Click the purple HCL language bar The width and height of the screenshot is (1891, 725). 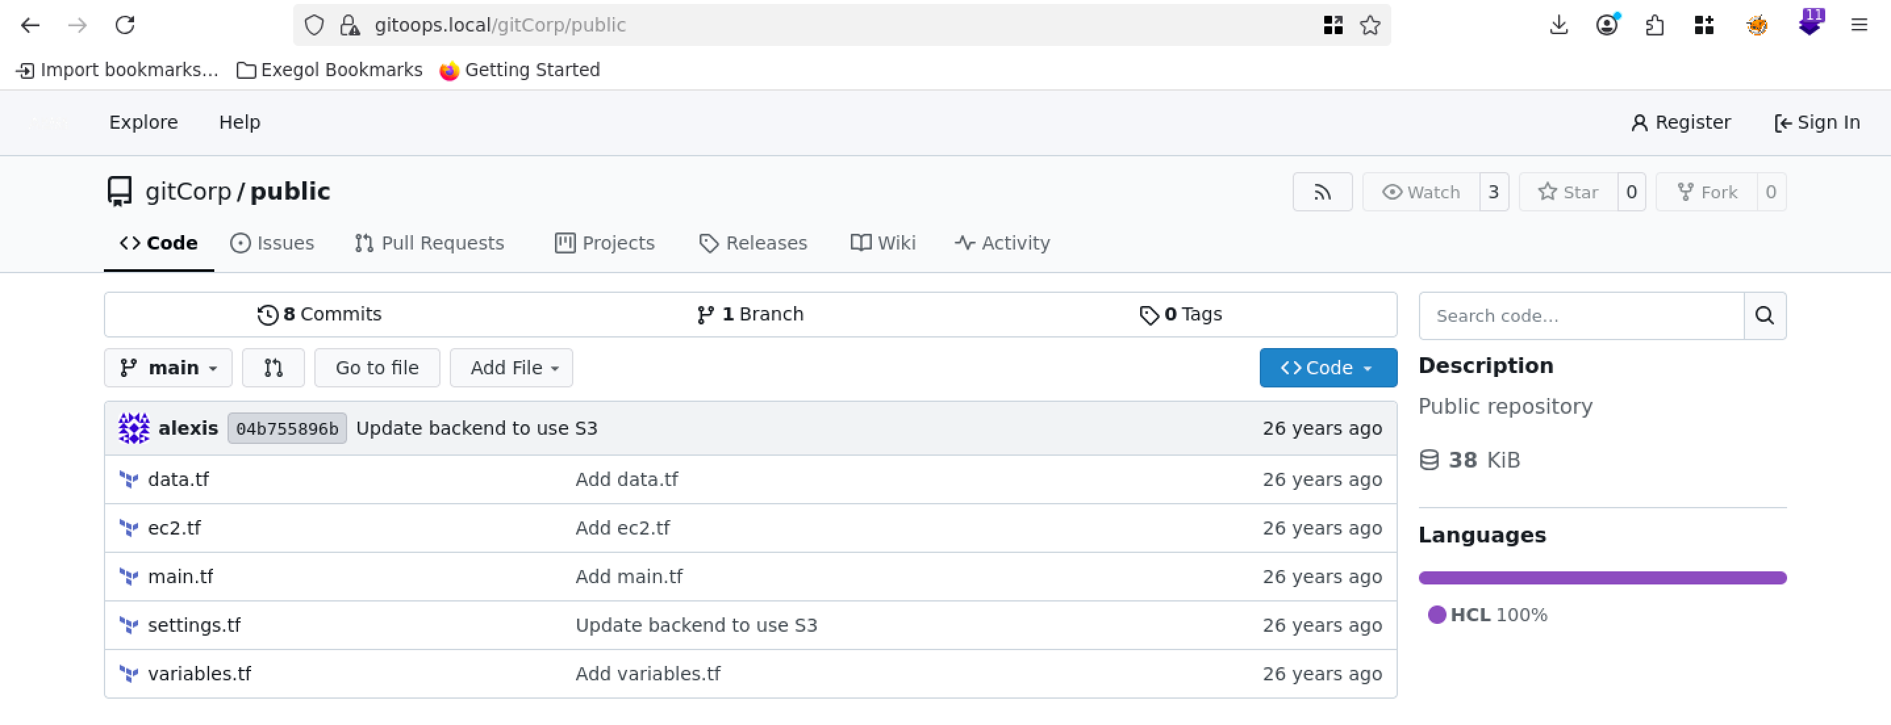(1602, 578)
